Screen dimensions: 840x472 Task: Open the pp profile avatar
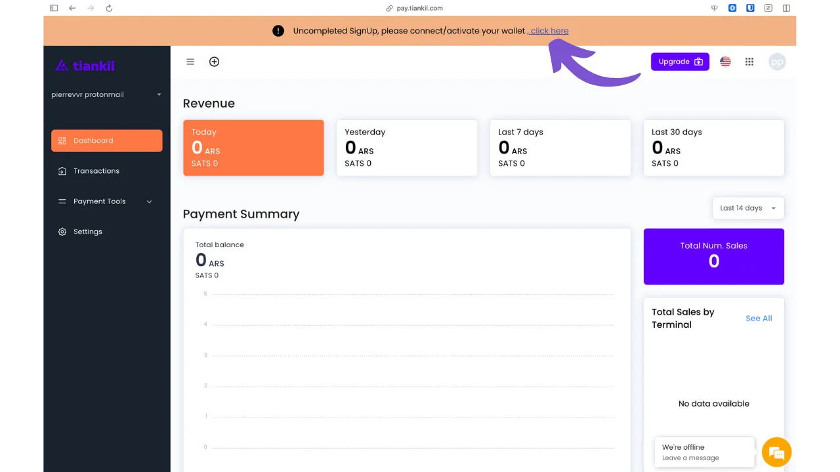[777, 62]
